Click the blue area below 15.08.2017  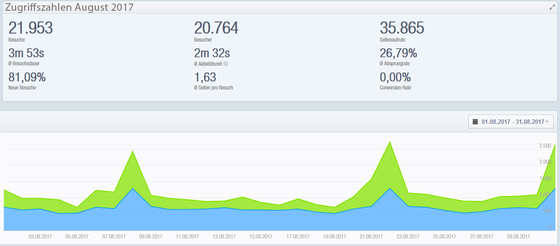(261, 221)
